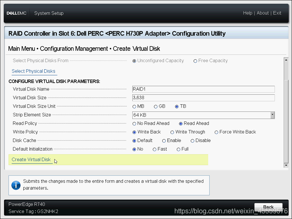This screenshot has width=292, height=219.
Task: Choose GB as virtual disk size unit
Action: (156, 107)
